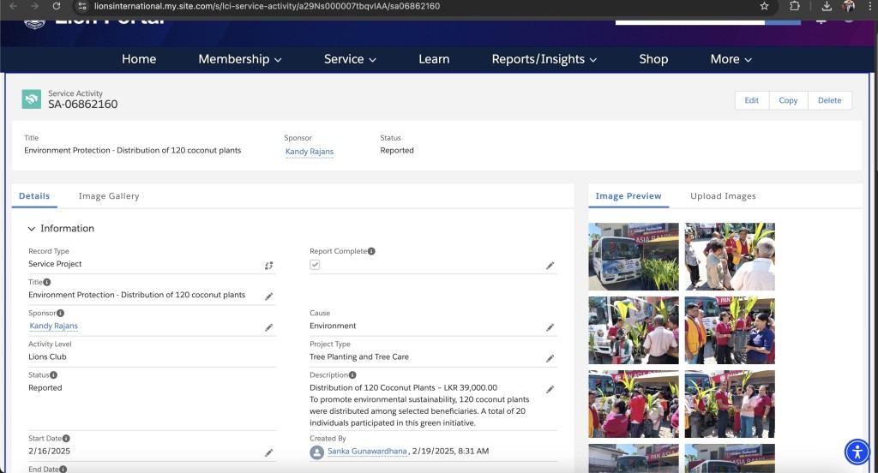Image resolution: width=878 pixels, height=473 pixels.
Task: Click Sanka Gunawardhana user avatar icon
Action: (317, 452)
